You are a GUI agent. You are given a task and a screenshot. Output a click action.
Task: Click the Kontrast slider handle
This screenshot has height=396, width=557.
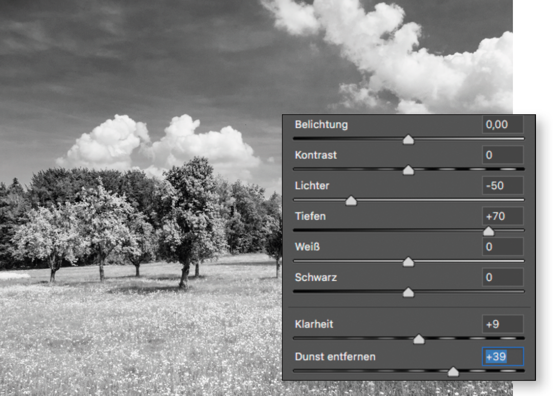(x=409, y=170)
